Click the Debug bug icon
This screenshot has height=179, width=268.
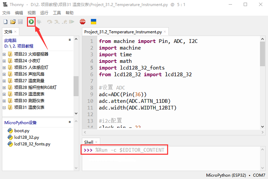click(39, 21)
